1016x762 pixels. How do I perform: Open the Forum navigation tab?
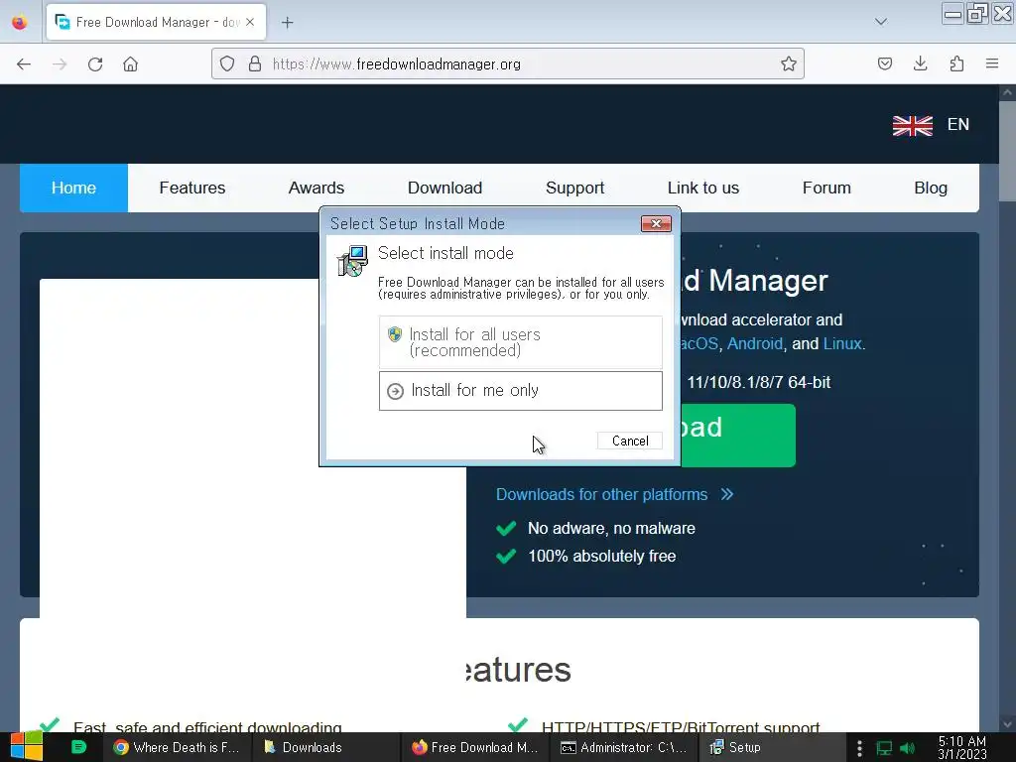826,188
